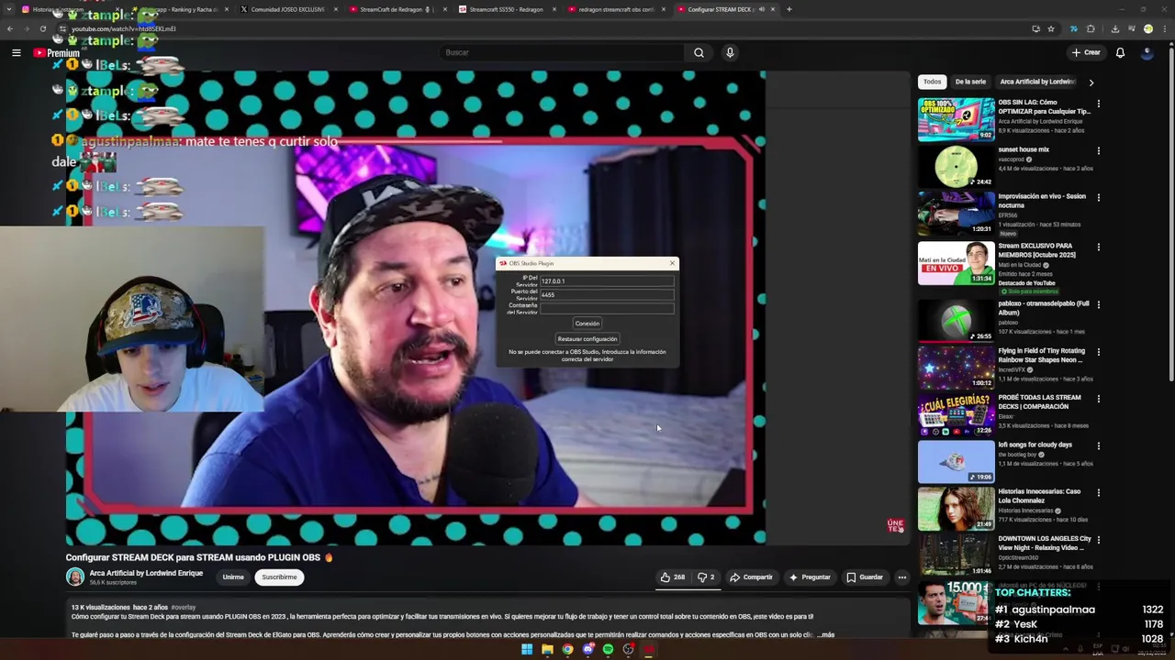Switch to Comunidad JOSEO EXCLUSIVI browser tab
This screenshot has width=1175, height=660.
click(x=287, y=9)
